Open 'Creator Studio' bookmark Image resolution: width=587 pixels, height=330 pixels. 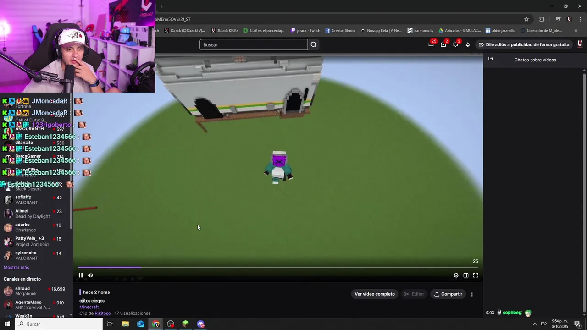click(x=340, y=31)
